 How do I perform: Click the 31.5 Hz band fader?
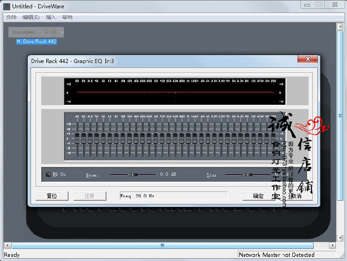pyautogui.click(x=90, y=138)
